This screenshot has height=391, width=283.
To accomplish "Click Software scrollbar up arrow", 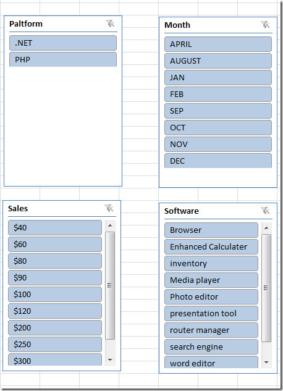I will [266, 228].
